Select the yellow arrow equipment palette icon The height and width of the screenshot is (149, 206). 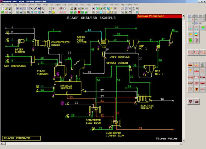point(190,34)
